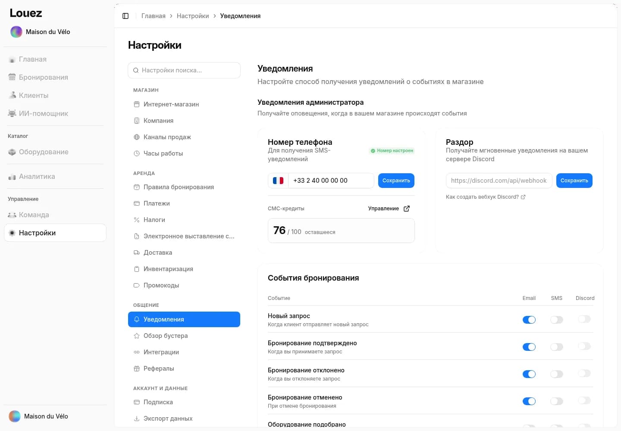Click the star icon for Обзор бустера
Screen dimensions: 621x431
tap(137, 336)
